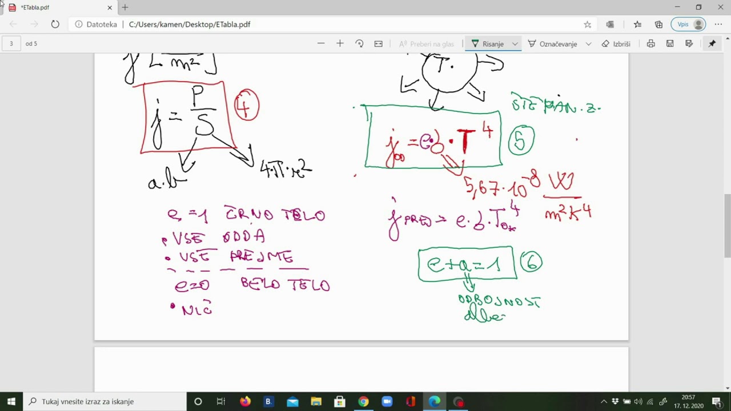Image resolution: width=731 pixels, height=411 pixels.
Task: Open a new browser tab
Action: (125, 7)
